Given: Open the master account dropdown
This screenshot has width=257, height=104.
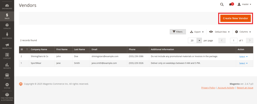Looking at the screenshot, I should point(244,4).
